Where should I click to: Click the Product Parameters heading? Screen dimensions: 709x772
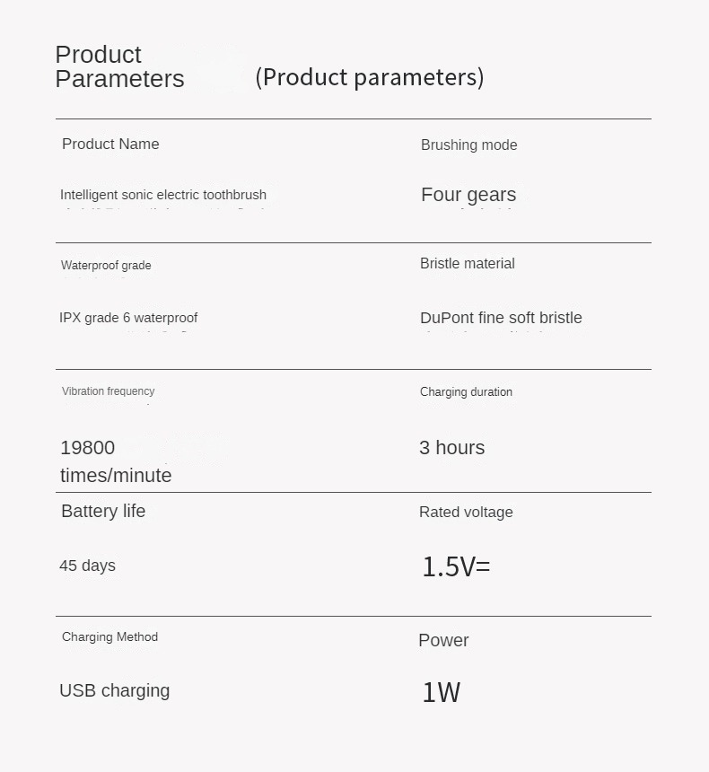coord(119,66)
